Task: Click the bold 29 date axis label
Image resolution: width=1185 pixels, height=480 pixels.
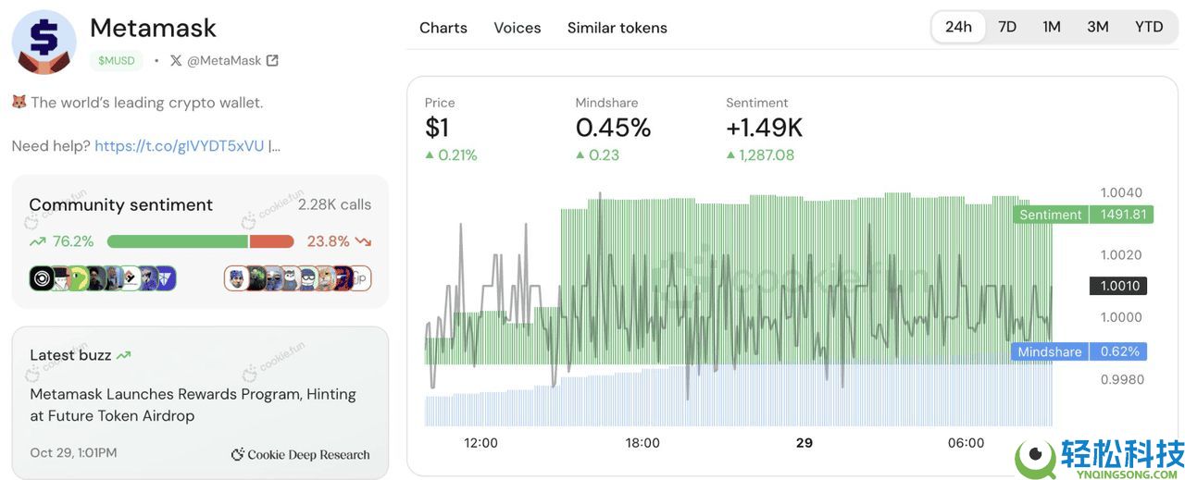Action: click(x=805, y=443)
